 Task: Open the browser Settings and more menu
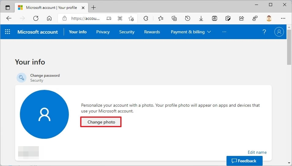[x=283, y=18]
